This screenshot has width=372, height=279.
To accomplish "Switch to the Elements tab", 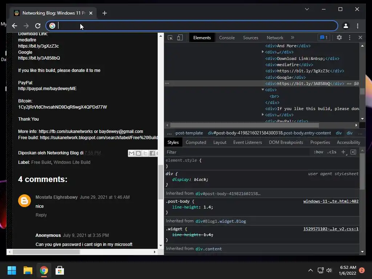I will (x=202, y=38).
